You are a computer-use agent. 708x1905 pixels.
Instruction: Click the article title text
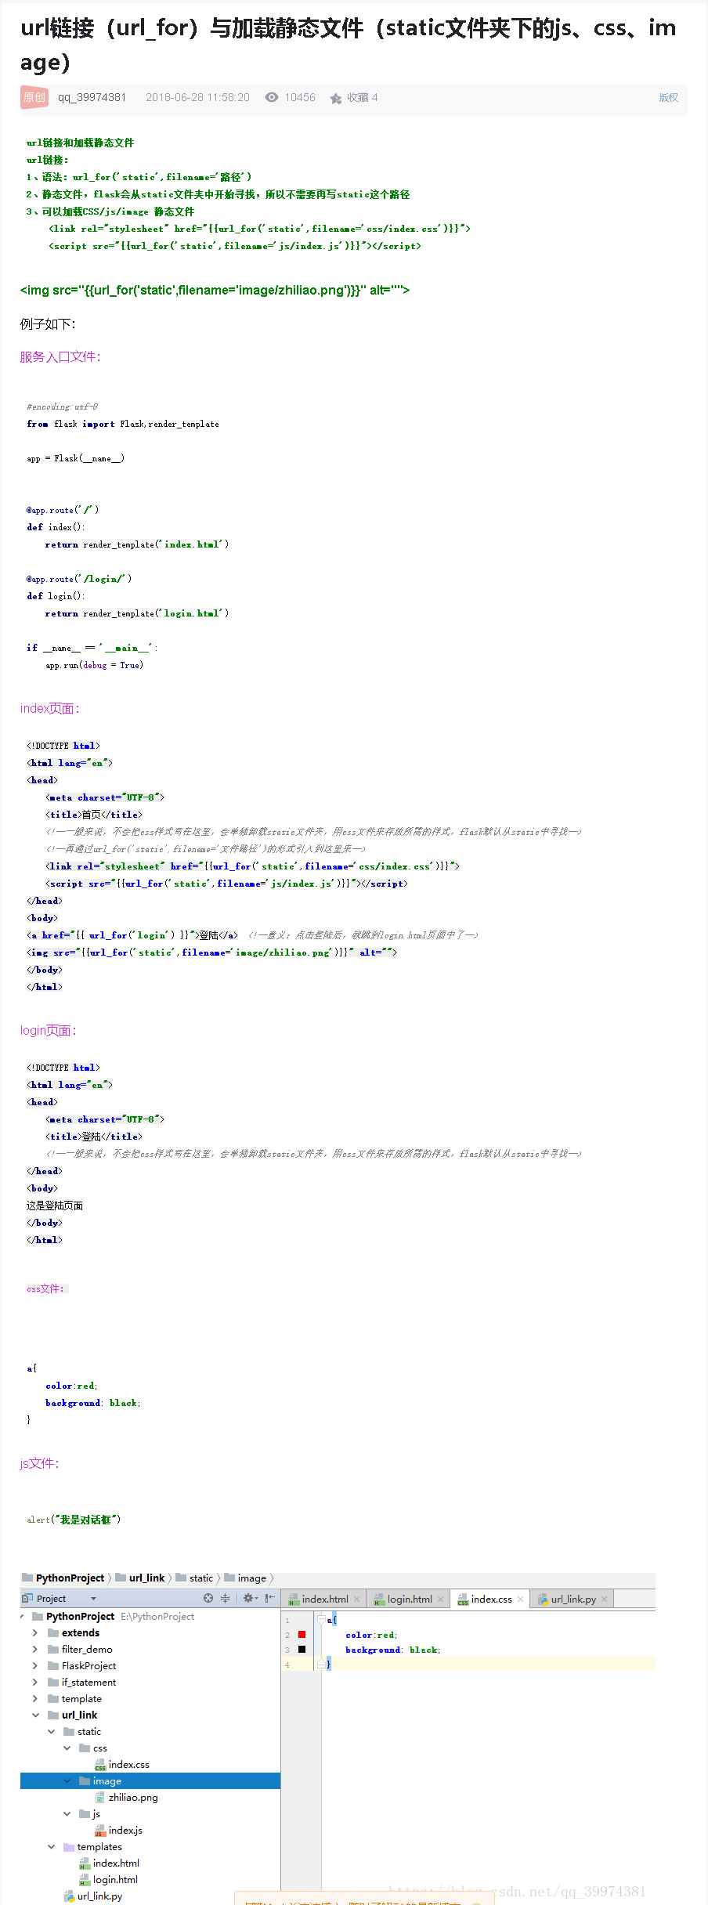point(348,45)
